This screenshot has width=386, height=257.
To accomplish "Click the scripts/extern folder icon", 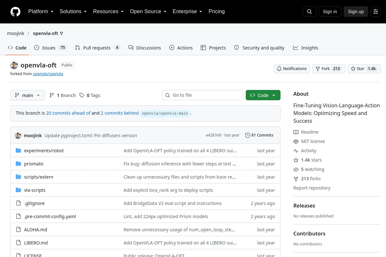I will (18, 177).
